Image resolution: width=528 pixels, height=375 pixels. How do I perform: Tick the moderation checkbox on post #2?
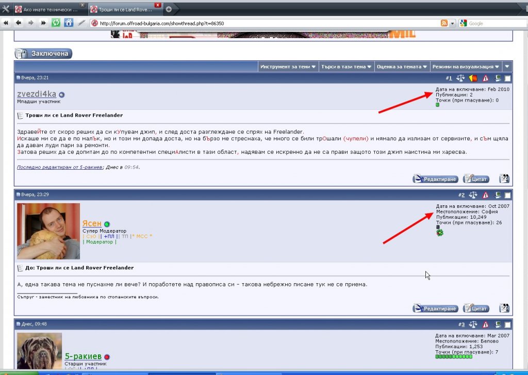pyautogui.click(x=507, y=195)
